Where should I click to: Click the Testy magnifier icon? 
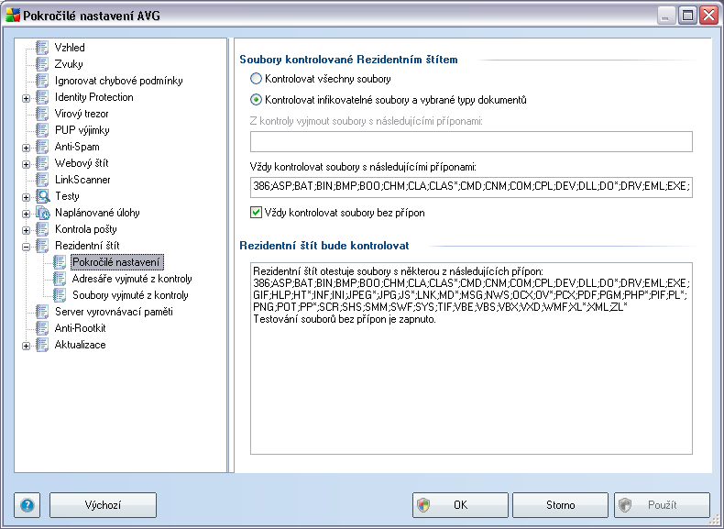42,196
